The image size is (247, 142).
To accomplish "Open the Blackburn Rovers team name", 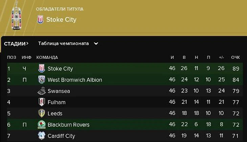I will tap(69, 124).
